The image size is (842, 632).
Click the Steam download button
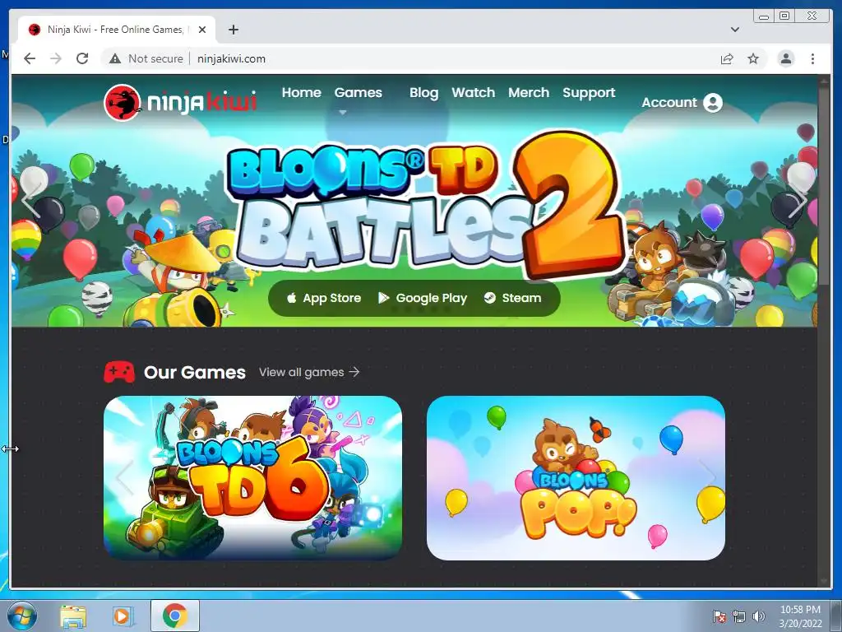512,298
